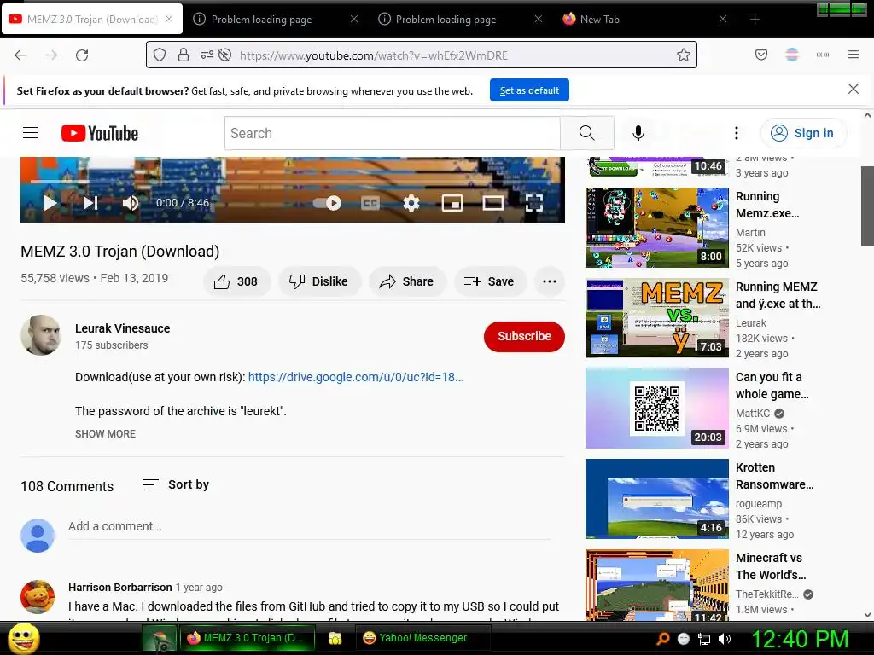Go back using the browser back arrow
The width and height of the screenshot is (874, 655).
pyautogui.click(x=20, y=55)
